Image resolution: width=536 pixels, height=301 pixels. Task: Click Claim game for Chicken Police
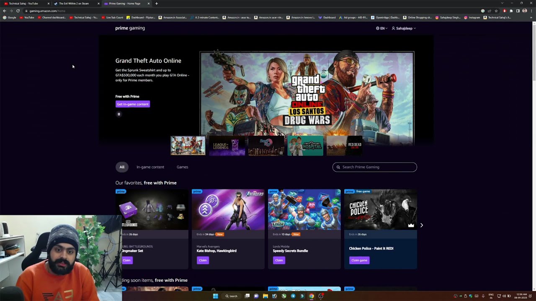tap(359, 260)
